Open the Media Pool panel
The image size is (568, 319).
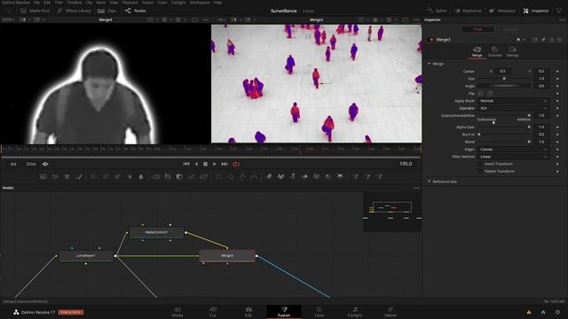(x=35, y=11)
